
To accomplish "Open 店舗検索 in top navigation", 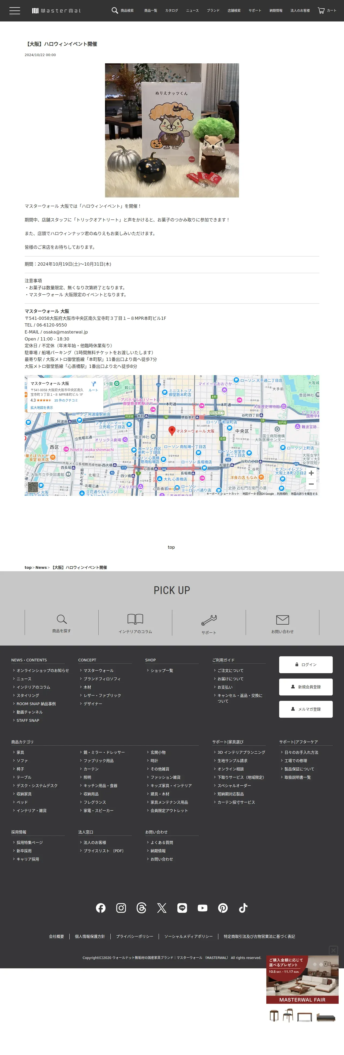I will coord(234,11).
